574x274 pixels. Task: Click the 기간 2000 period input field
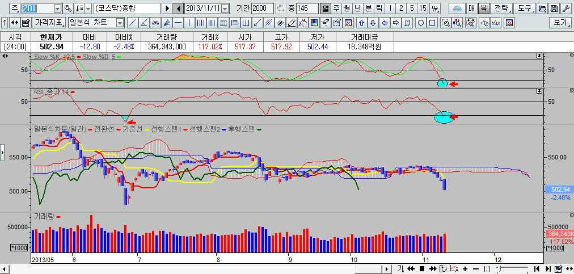coord(262,9)
